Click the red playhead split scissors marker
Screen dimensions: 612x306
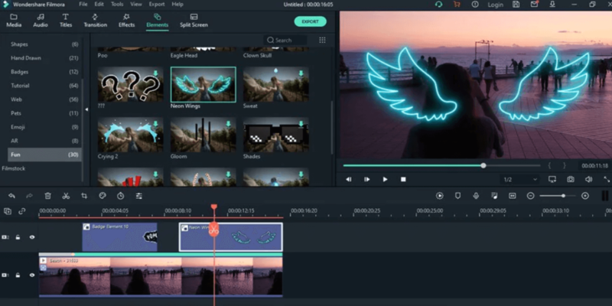pyautogui.click(x=213, y=229)
